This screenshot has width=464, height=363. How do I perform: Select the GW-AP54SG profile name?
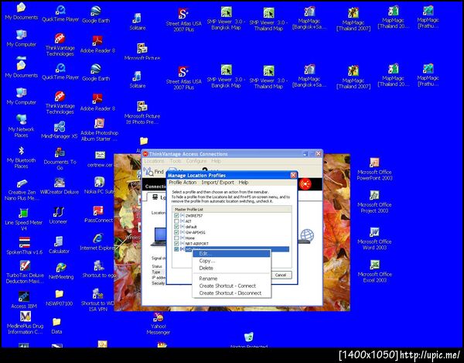click(196, 232)
